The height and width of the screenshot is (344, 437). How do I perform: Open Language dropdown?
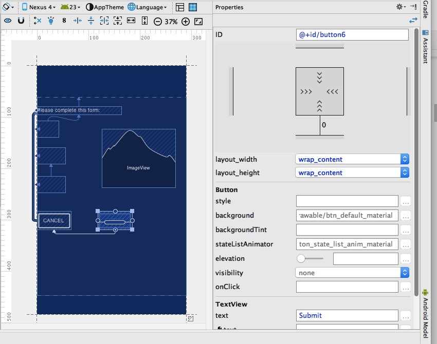[x=147, y=7]
